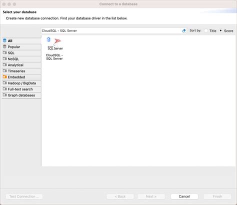Open the Analytical category
The width and height of the screenshot is (237, 205).
pos(21,65)
